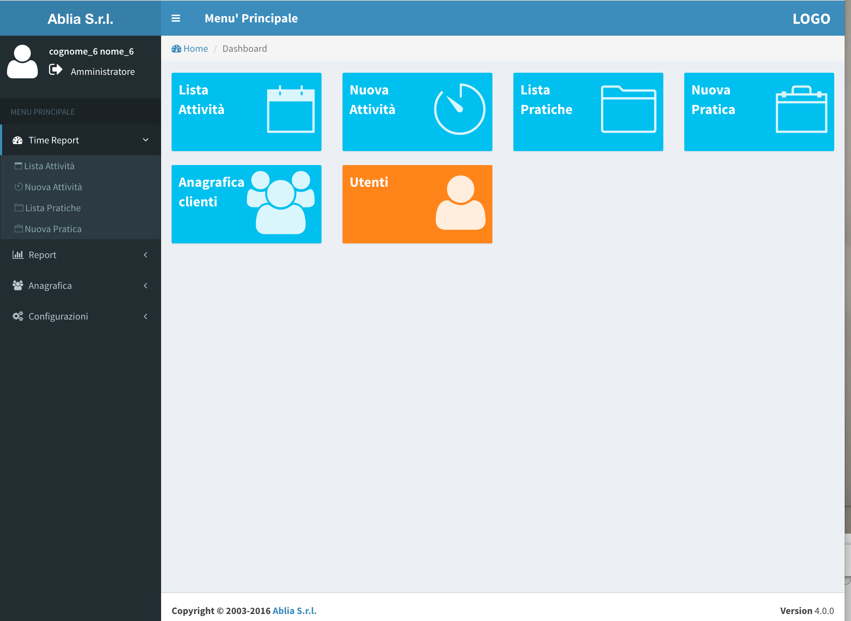Collapse the Time Report menu chevron
This screenshot has width=851, height=621.
pyautogui.click(x=146, y=140)
